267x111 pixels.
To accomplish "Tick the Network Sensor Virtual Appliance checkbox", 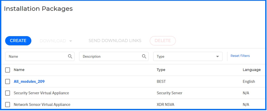I will click(x=7, y=104).
